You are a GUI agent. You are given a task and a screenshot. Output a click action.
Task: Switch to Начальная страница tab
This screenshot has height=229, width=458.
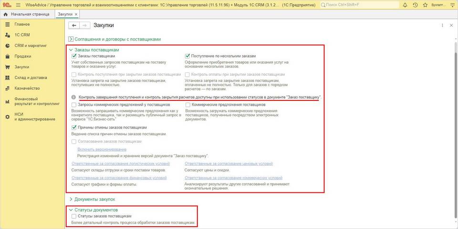pos(28,14)
